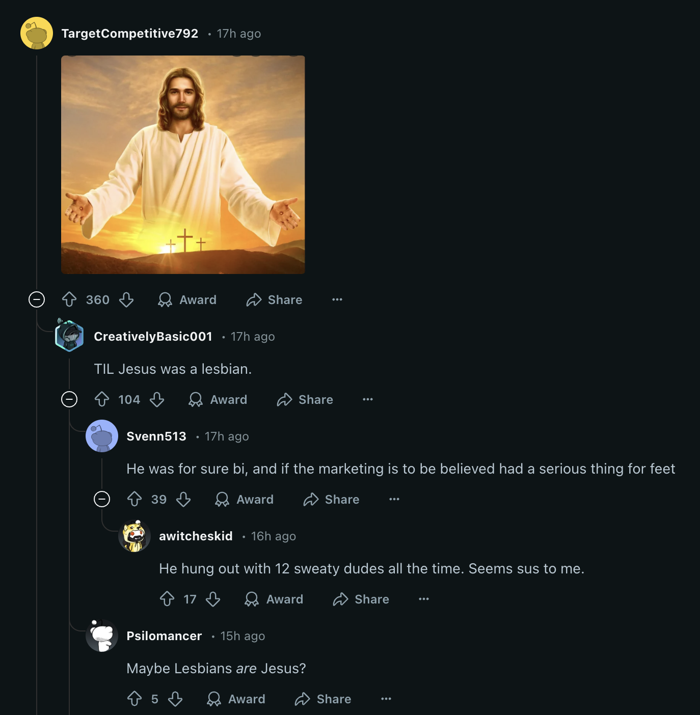Upvote awitcheskid's comment
700x715 pixels.
167,599
